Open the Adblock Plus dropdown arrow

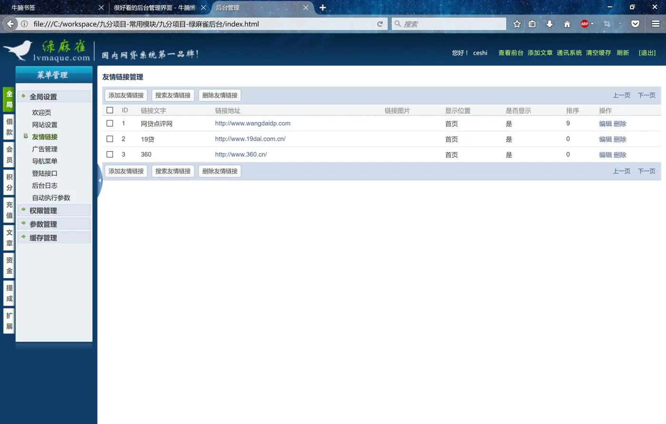[592, 24]
